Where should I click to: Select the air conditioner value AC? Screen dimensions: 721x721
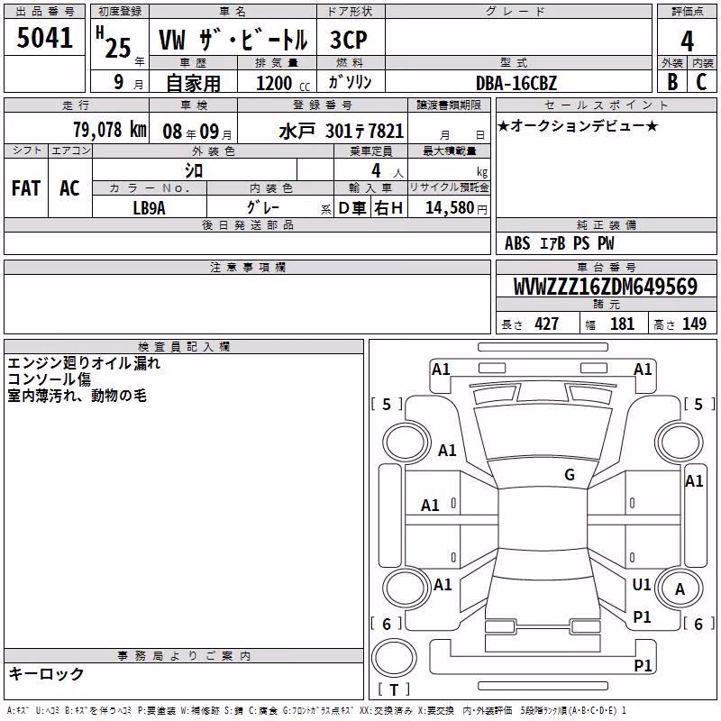coord(70,188)
